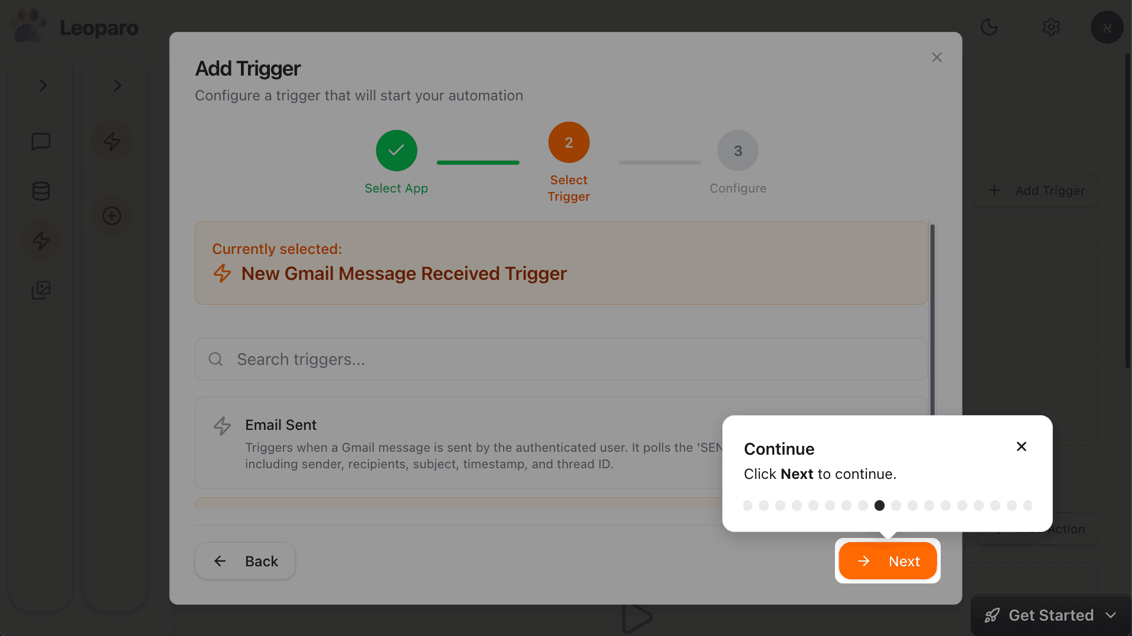Open settings via the gear icon
1132x636 pixels.
1051,27
